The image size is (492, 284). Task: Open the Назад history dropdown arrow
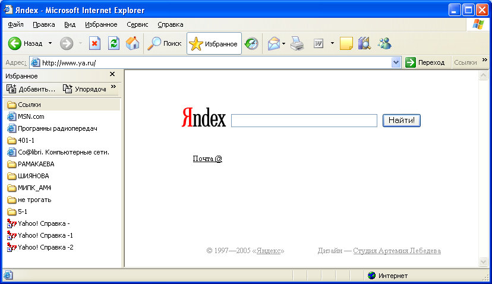tap(50, 43)
